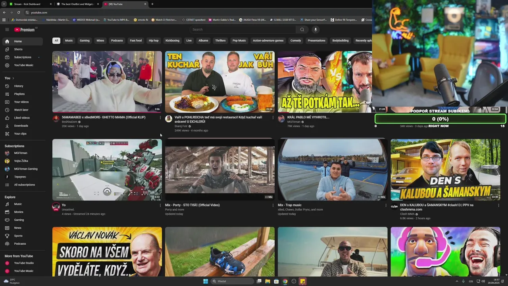Explore Gaming in the sidebar
Image resolution: width=508 pixels, height=286 pixels.
23,220
